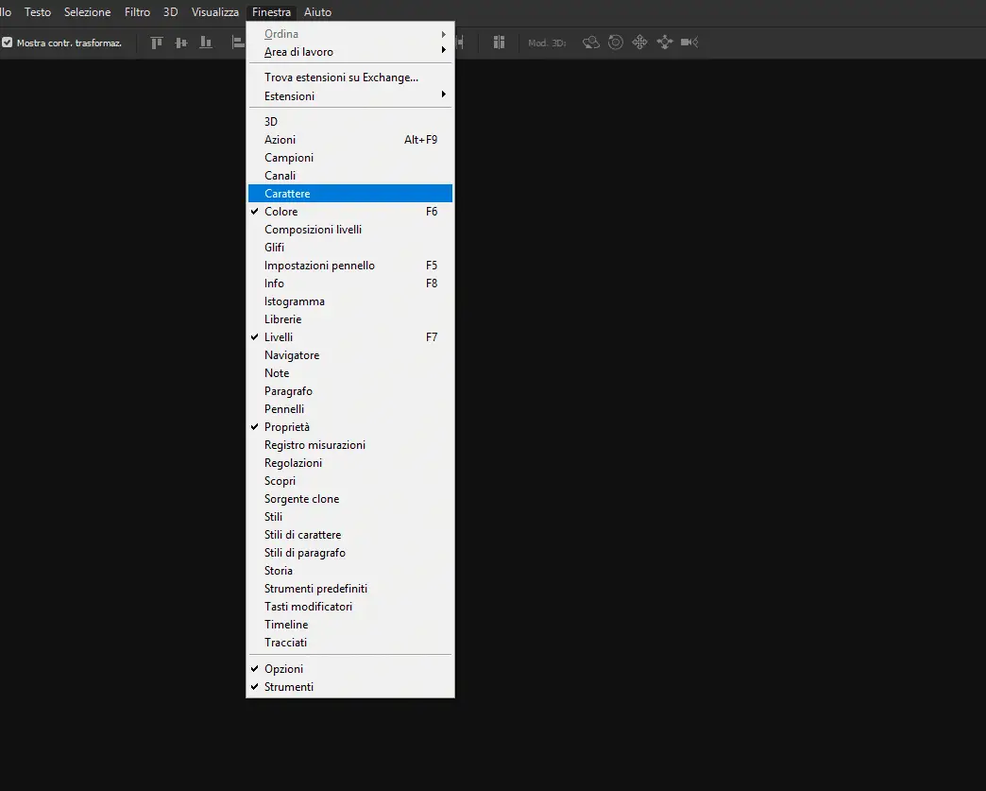Open Registro misurazioni panel
The image size is (986, 791).
point(350,445)
